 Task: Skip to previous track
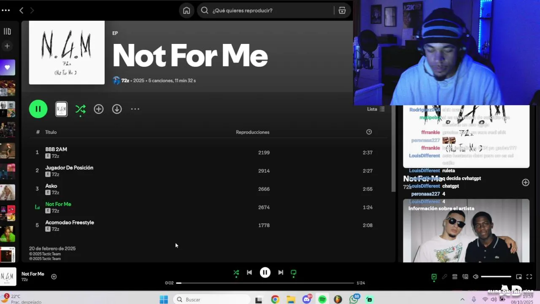point(249,273)
